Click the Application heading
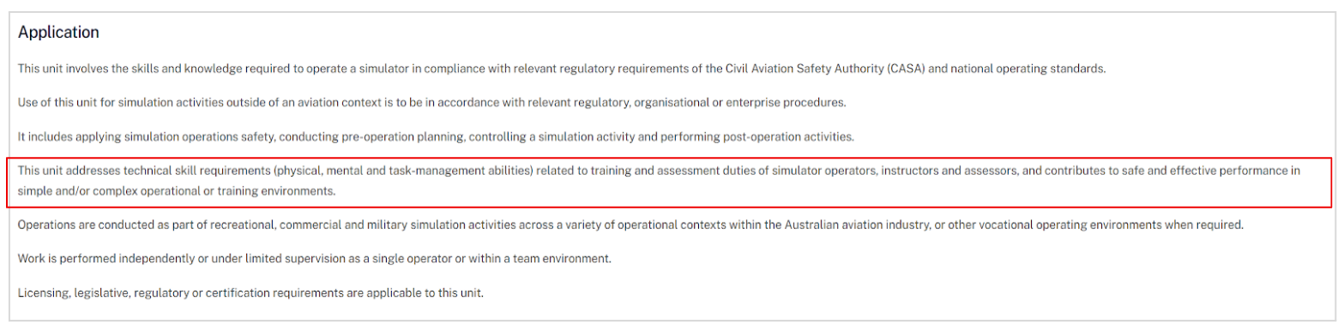This screenshot has width=1344, height=331. pyautogui.click(x=58, y=33)
